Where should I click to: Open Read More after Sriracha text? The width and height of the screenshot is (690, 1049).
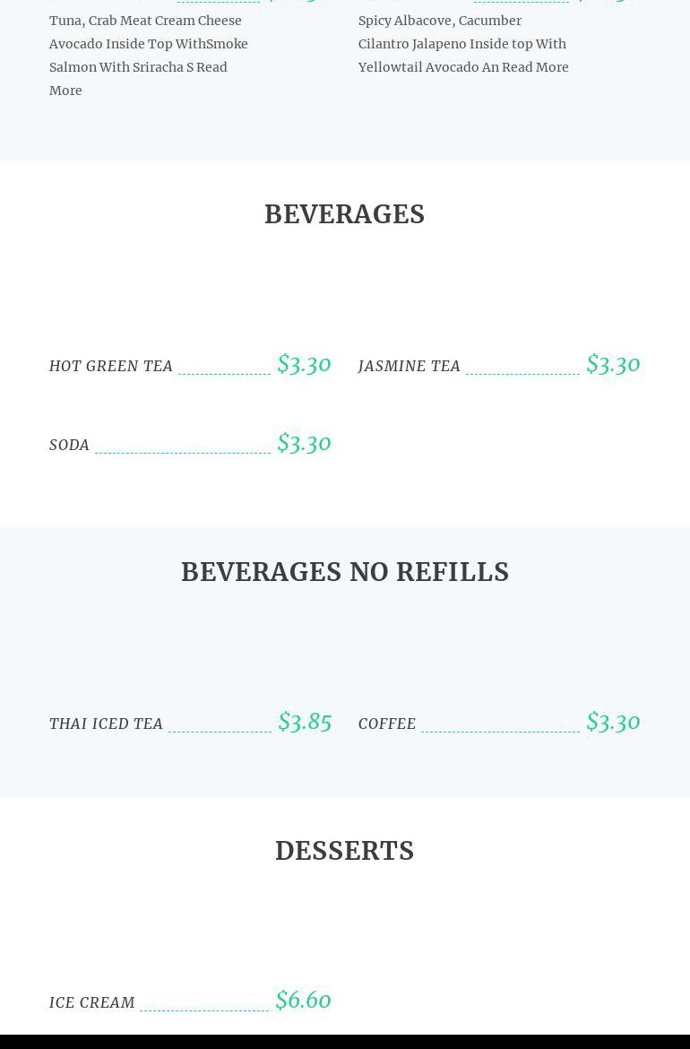[x=211, y=67]
